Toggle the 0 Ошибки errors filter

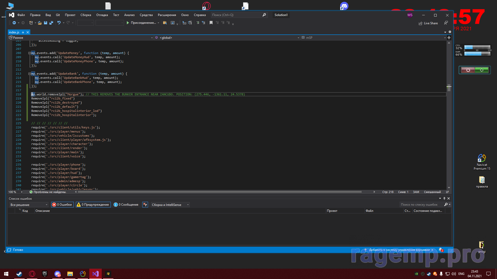[62, 205]
